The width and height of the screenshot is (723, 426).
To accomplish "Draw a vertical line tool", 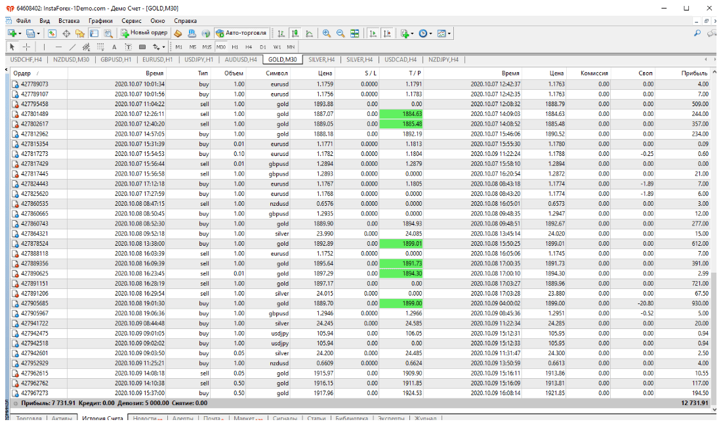I will point(44,47).
